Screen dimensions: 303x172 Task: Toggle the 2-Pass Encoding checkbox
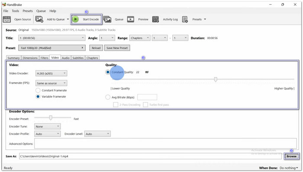coord(116,105)
